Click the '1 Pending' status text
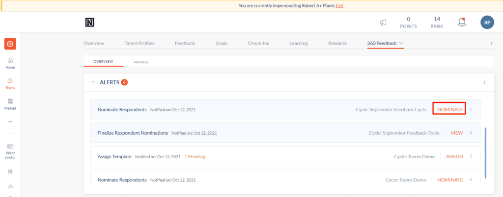The image size is (503, 197). coord(195,157)
